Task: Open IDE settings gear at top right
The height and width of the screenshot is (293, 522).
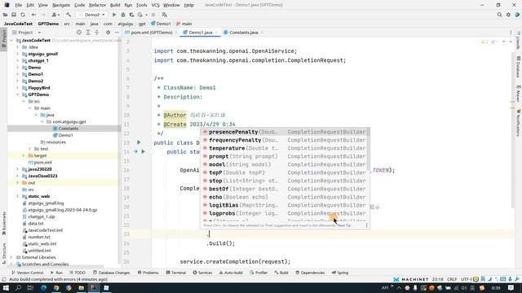Action: pos(508,15)
